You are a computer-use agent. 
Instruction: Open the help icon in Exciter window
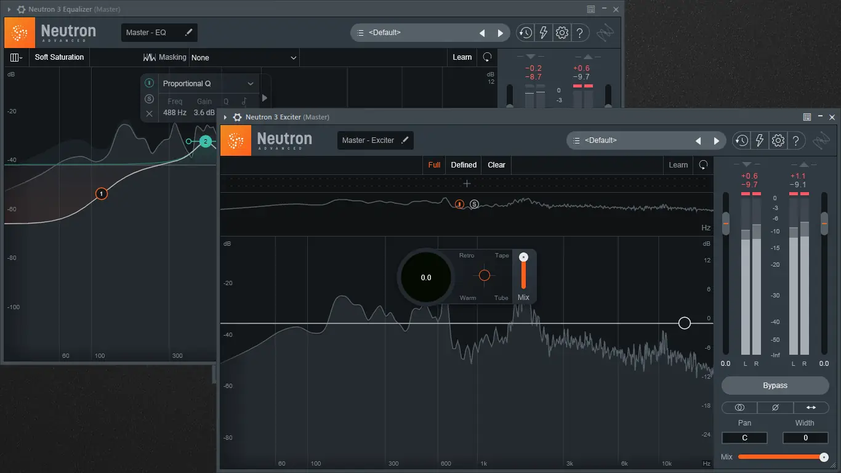pos(796,140)
